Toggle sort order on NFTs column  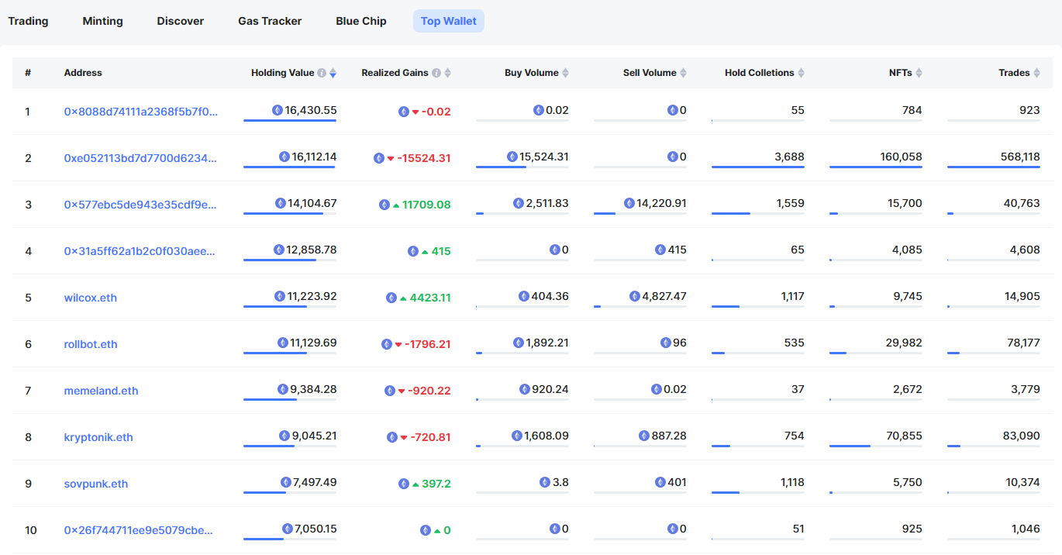[919, 73]
